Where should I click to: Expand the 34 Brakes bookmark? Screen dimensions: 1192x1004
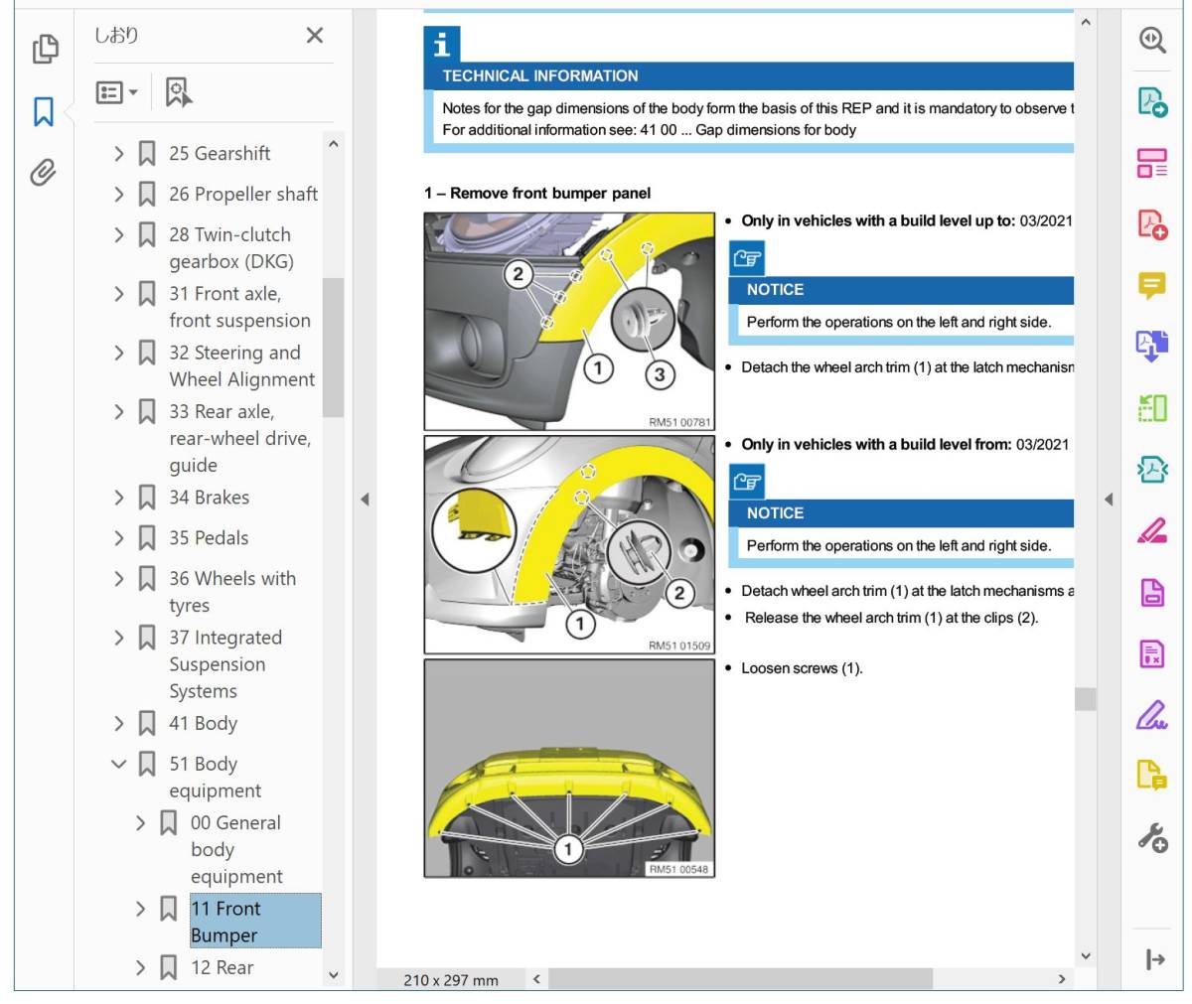[119, 498]
